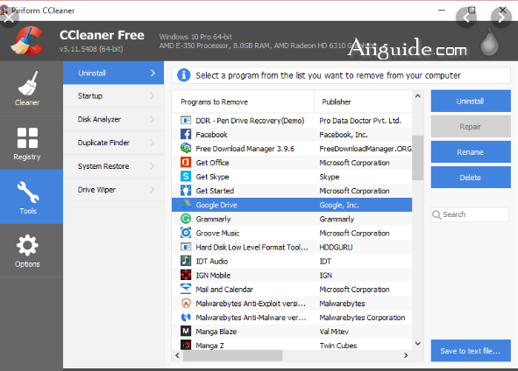Click the Manga Blaze icon

tap(186, 331)
